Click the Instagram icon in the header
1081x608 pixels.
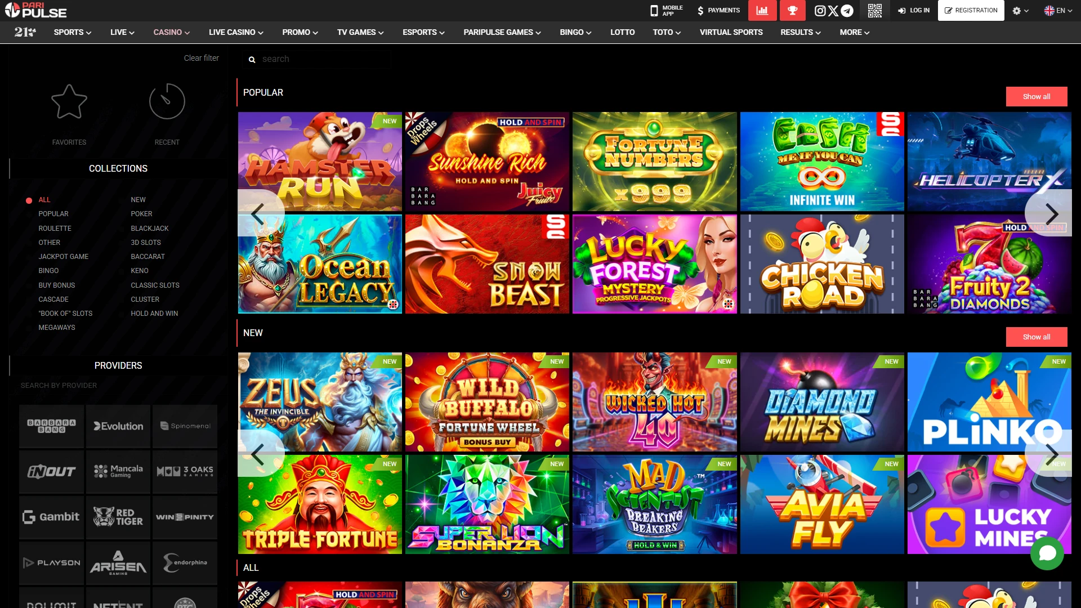pyautogui.click(x=820, y=10)
